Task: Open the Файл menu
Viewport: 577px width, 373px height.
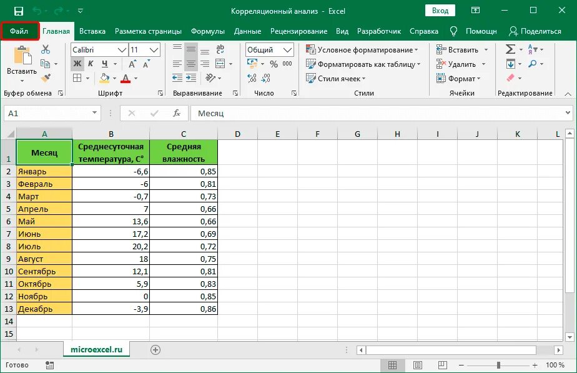Action: coord(19,31)
